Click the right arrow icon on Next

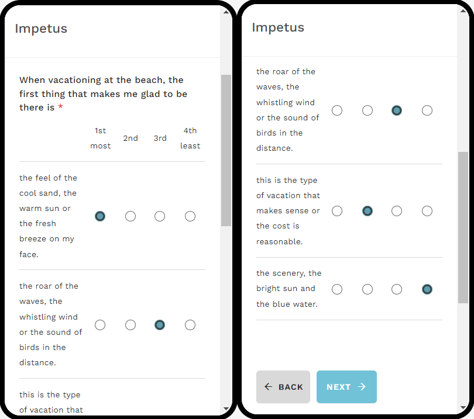[x=362, y=387]
